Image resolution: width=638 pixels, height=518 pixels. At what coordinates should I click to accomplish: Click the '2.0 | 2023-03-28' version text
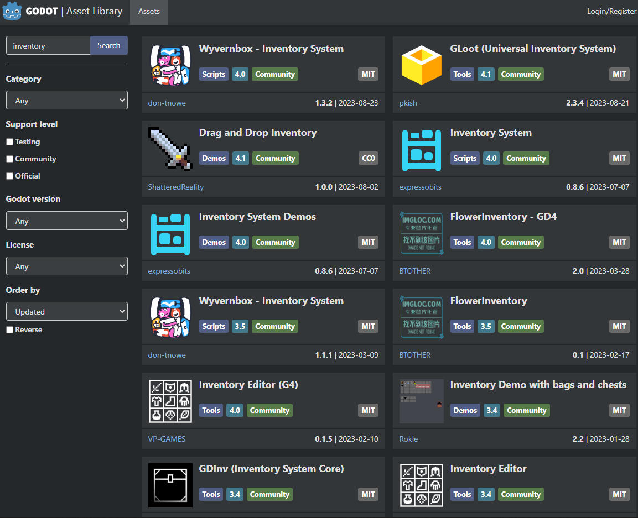(601, 271)
